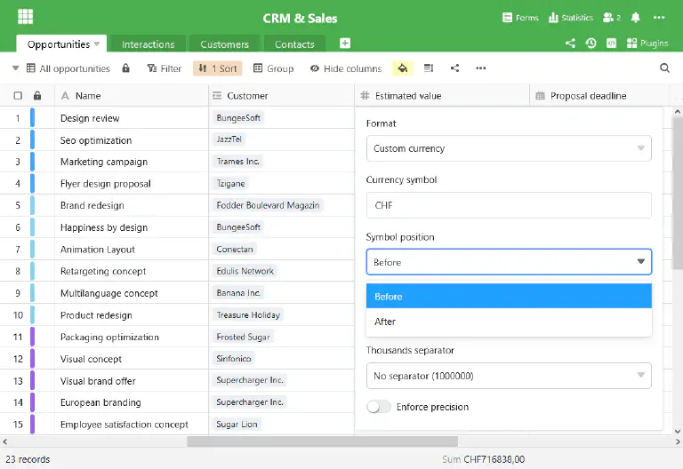The image size is (683, 469).
Task: Click the JazzTel customer tag
Action: pos(229,139)
